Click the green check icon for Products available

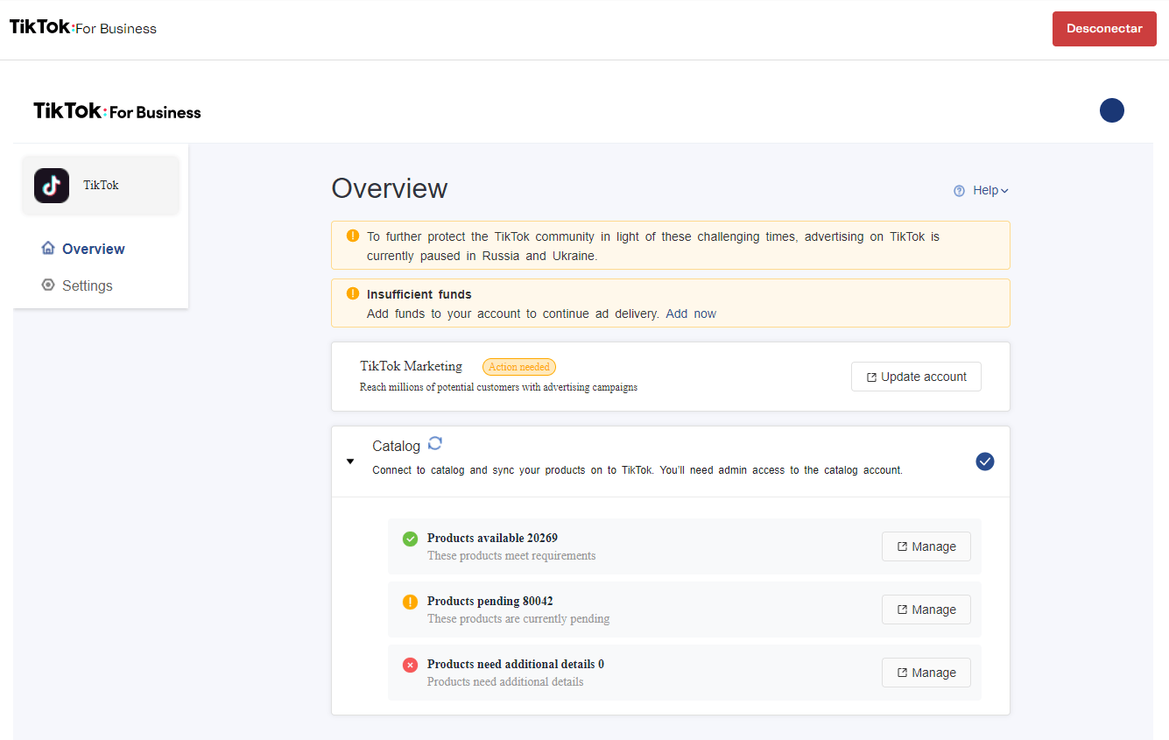(x=410, y=539)
